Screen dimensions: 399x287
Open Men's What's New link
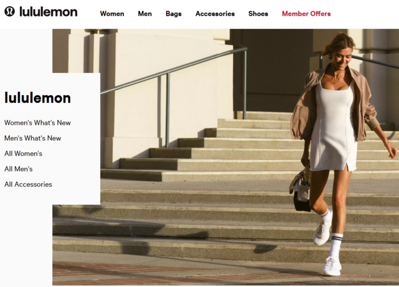[x=33, y=138]
